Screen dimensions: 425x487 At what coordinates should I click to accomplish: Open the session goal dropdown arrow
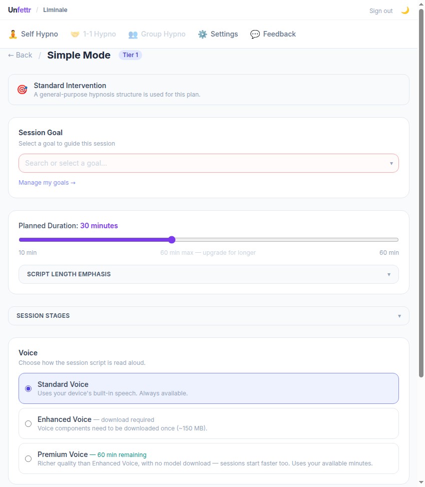[x=391, y=163]
